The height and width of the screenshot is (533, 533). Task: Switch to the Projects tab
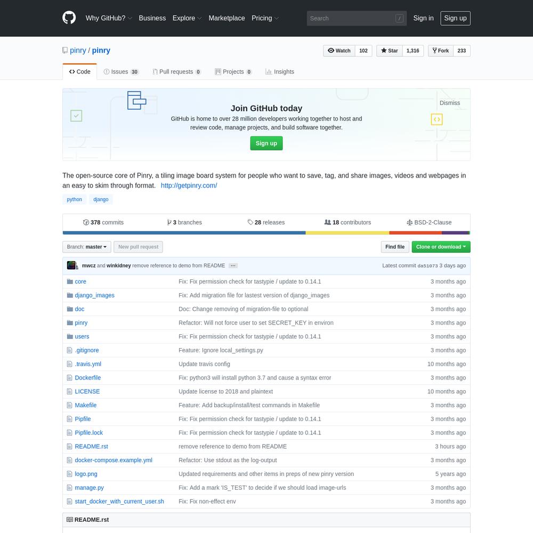pyautogui.click(x=233, y=72)
